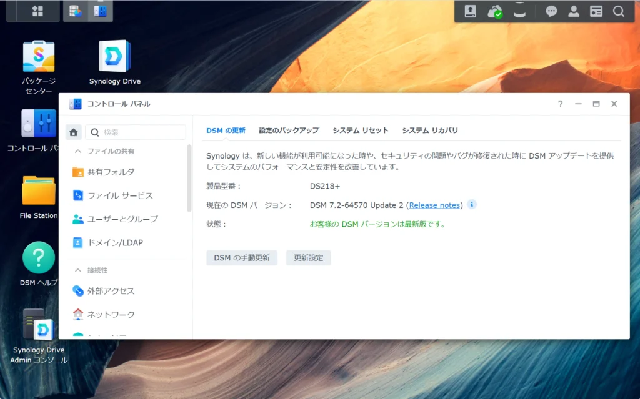Open the Package Center desktop icon

pos(39,57)
